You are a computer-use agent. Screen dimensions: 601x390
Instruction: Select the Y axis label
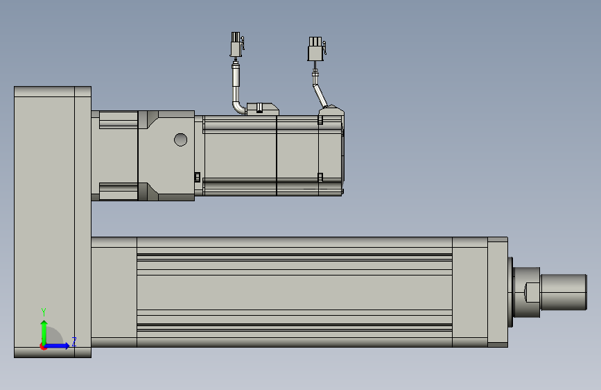(x=44, y=312)
